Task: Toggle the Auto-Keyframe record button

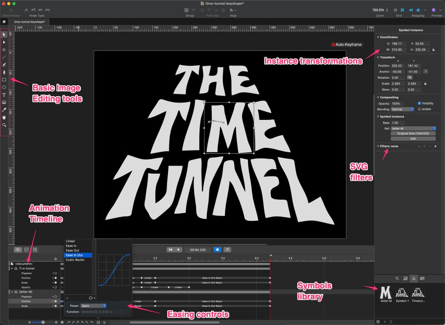Action: (333, 44)
